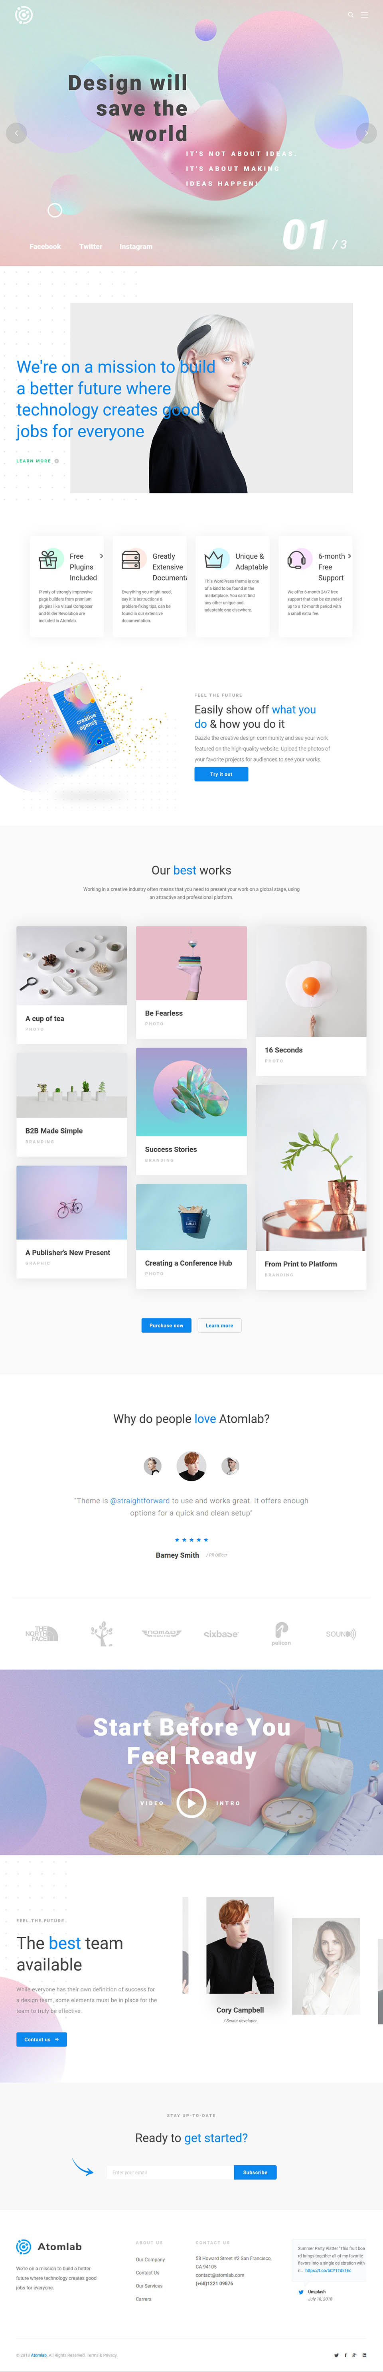The height and width of the screenshot is (2372, 383).
Task: Open the search icon in the header
Action: (x=351, y=15)
